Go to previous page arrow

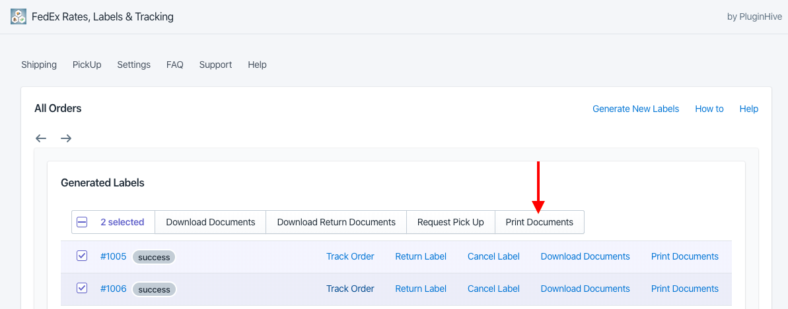[41, 138]
